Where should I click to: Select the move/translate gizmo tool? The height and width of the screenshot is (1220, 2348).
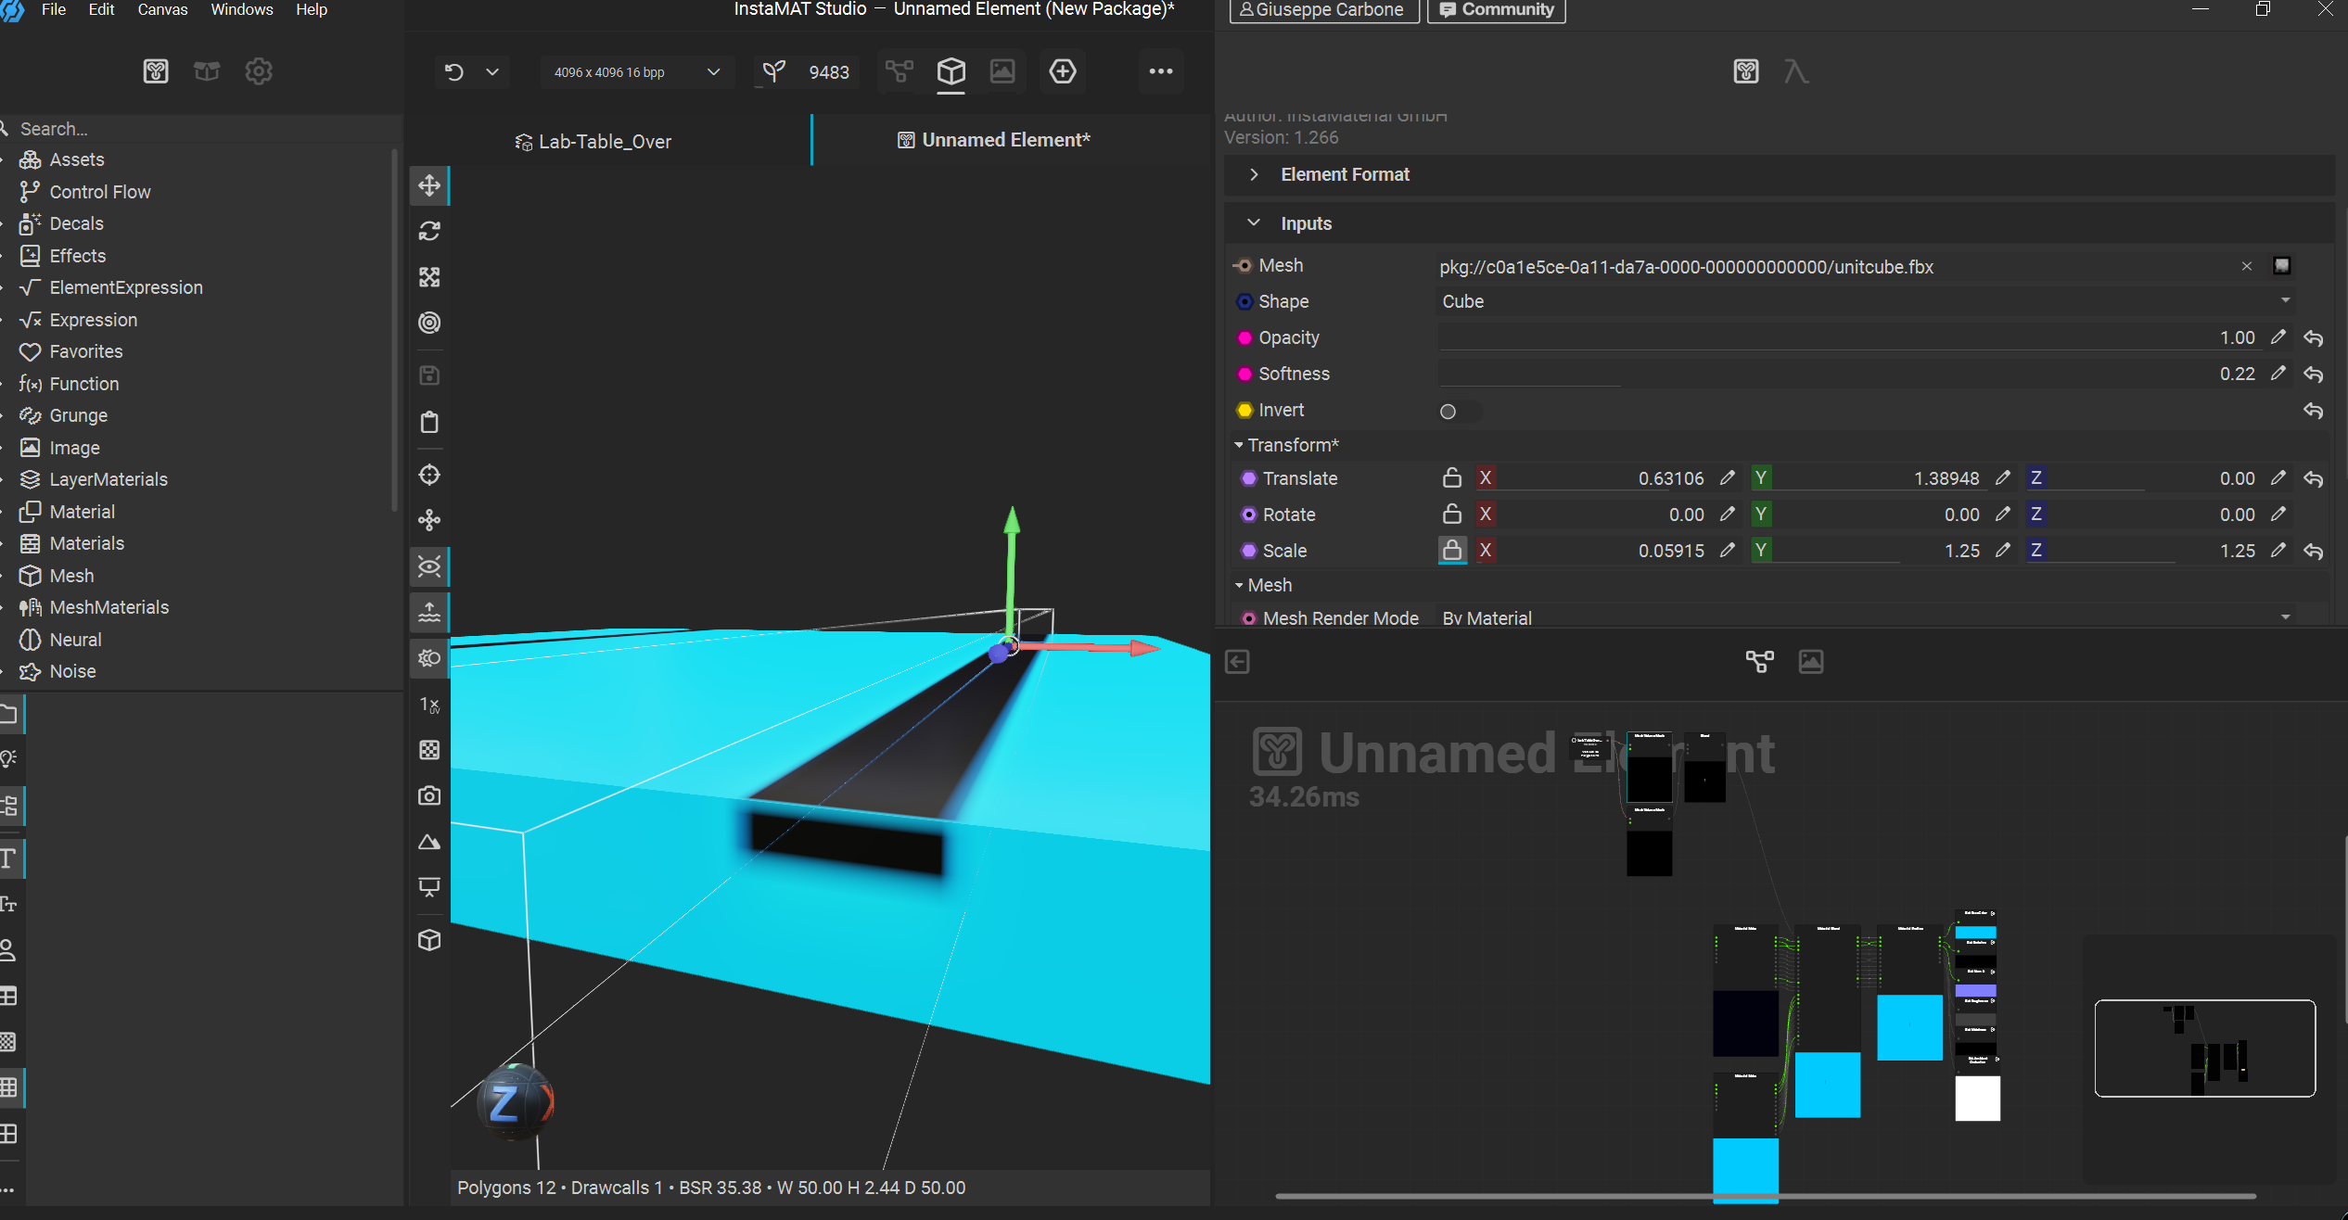click(x=429, y=185)
